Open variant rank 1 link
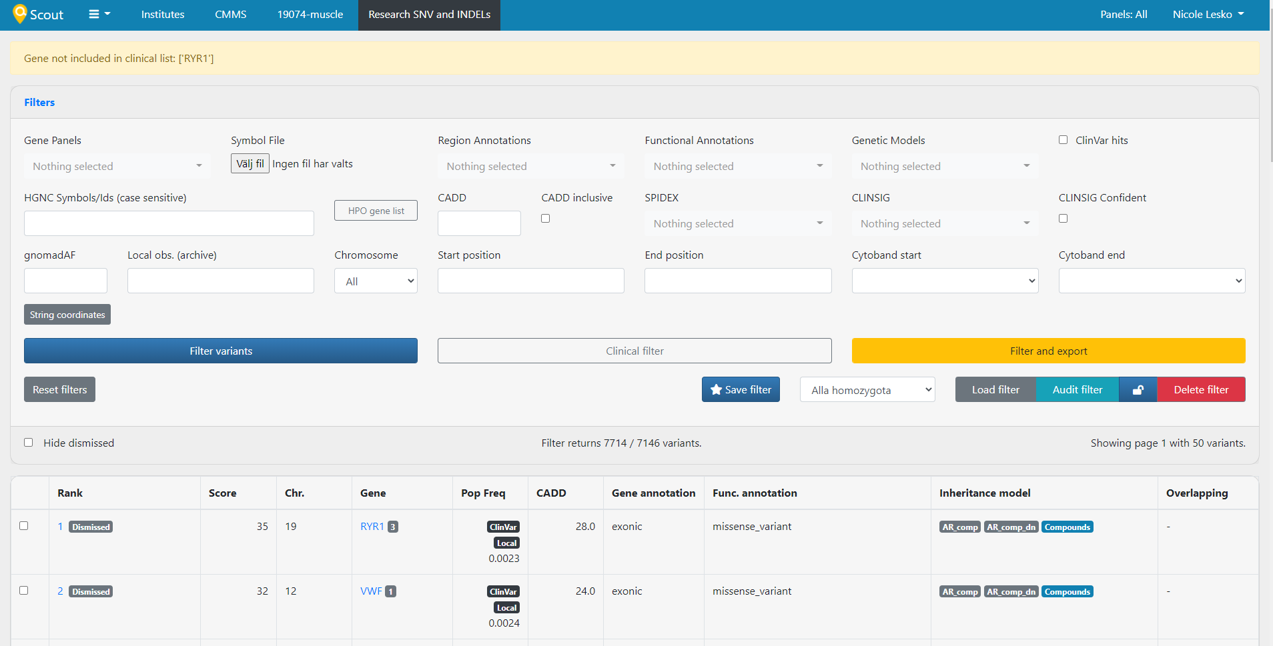1273x646 pixels. pos(60,527)
